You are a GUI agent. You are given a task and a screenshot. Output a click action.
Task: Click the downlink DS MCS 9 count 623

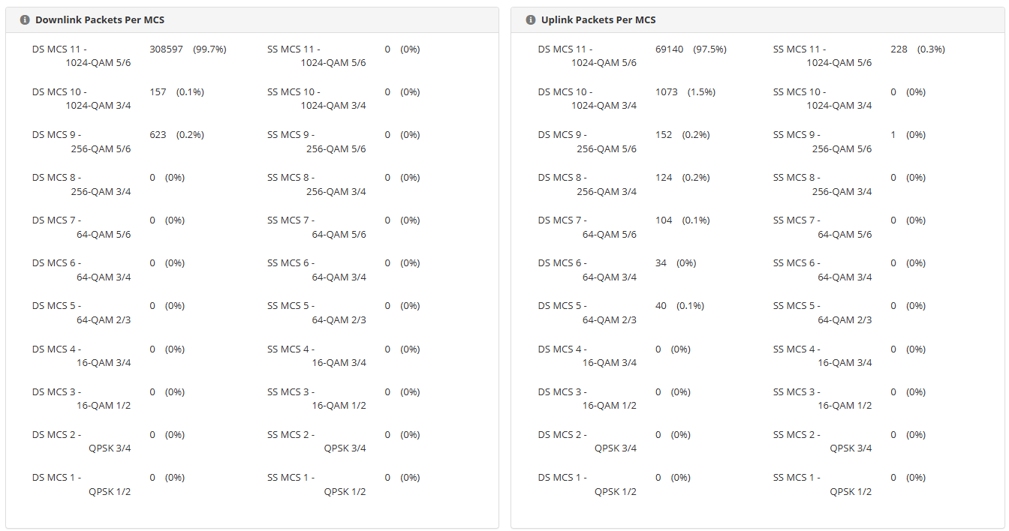tap(158, 135)
